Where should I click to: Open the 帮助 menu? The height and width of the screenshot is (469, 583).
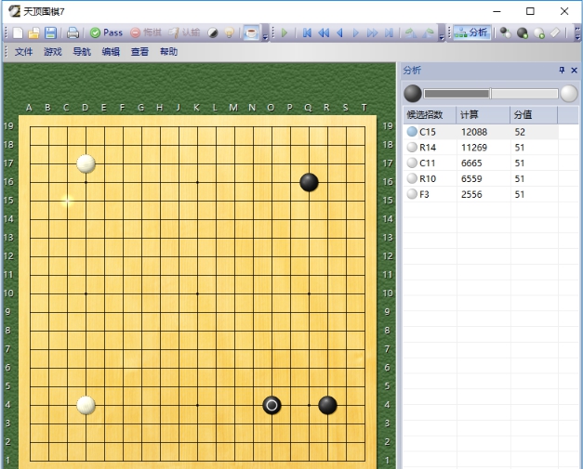click(x=169, y=52)
